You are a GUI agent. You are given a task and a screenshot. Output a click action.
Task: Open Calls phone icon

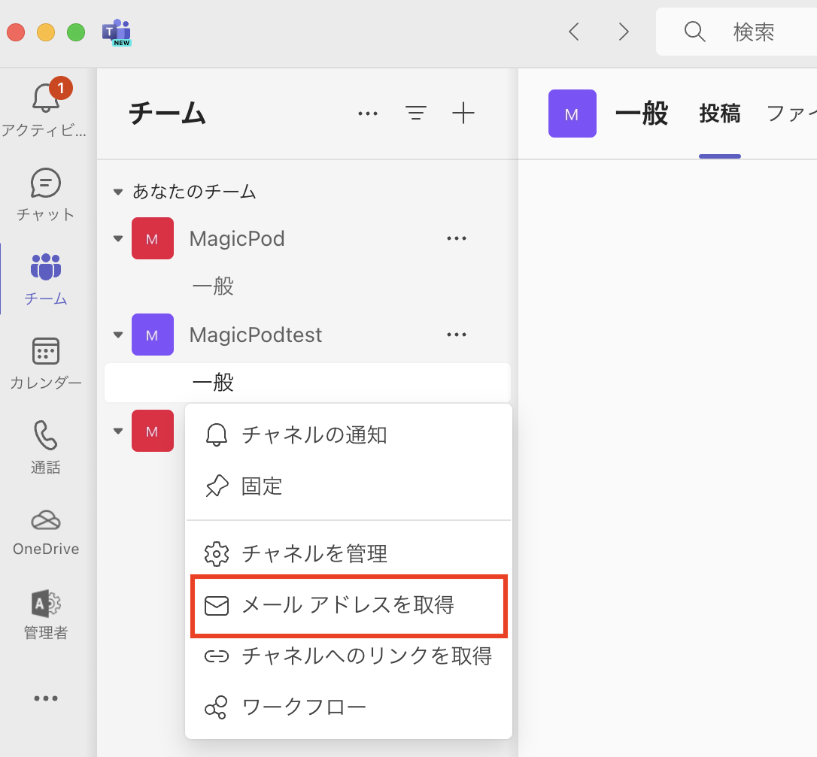tap(46, 435)
